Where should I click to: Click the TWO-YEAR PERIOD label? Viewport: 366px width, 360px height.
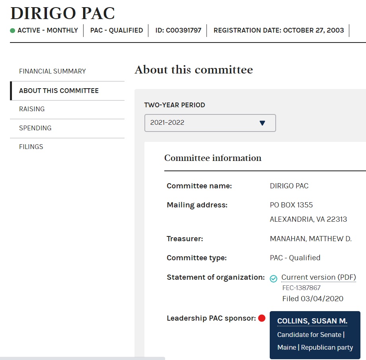(x=175, y=105)
